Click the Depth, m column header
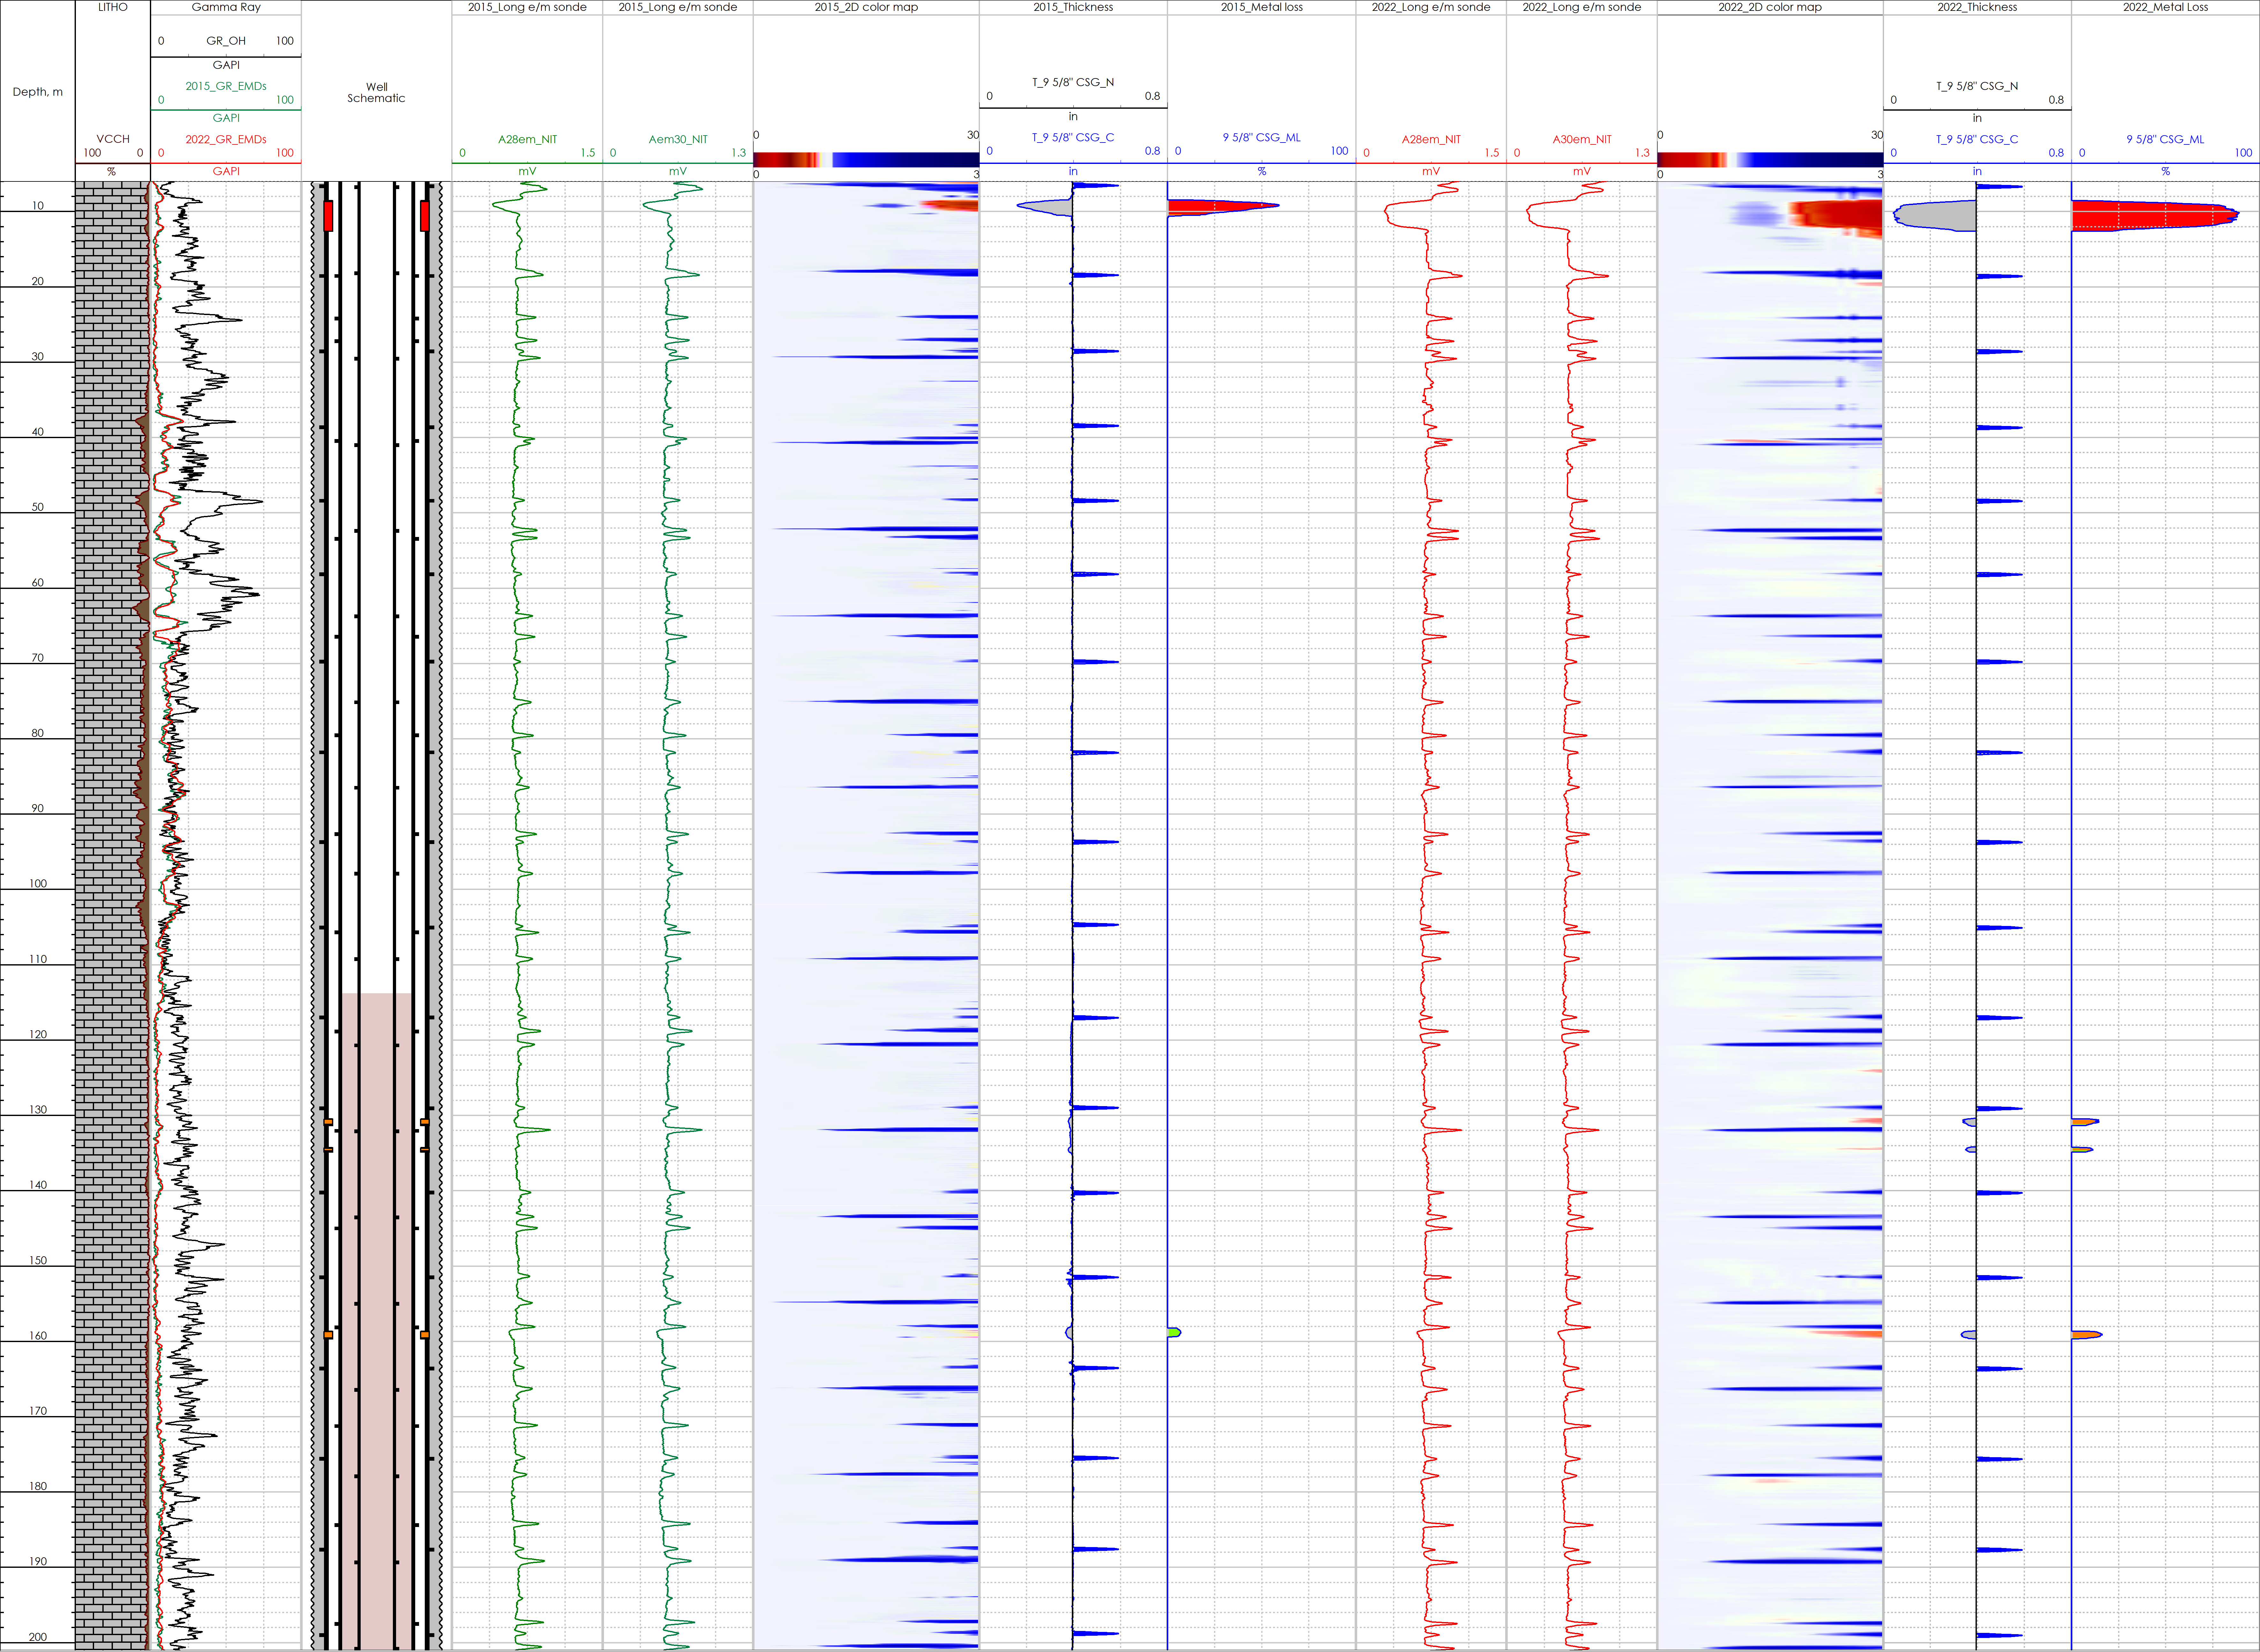Image resolution: width=2260 pixels, height=1652 pixels. pos(37,92)
